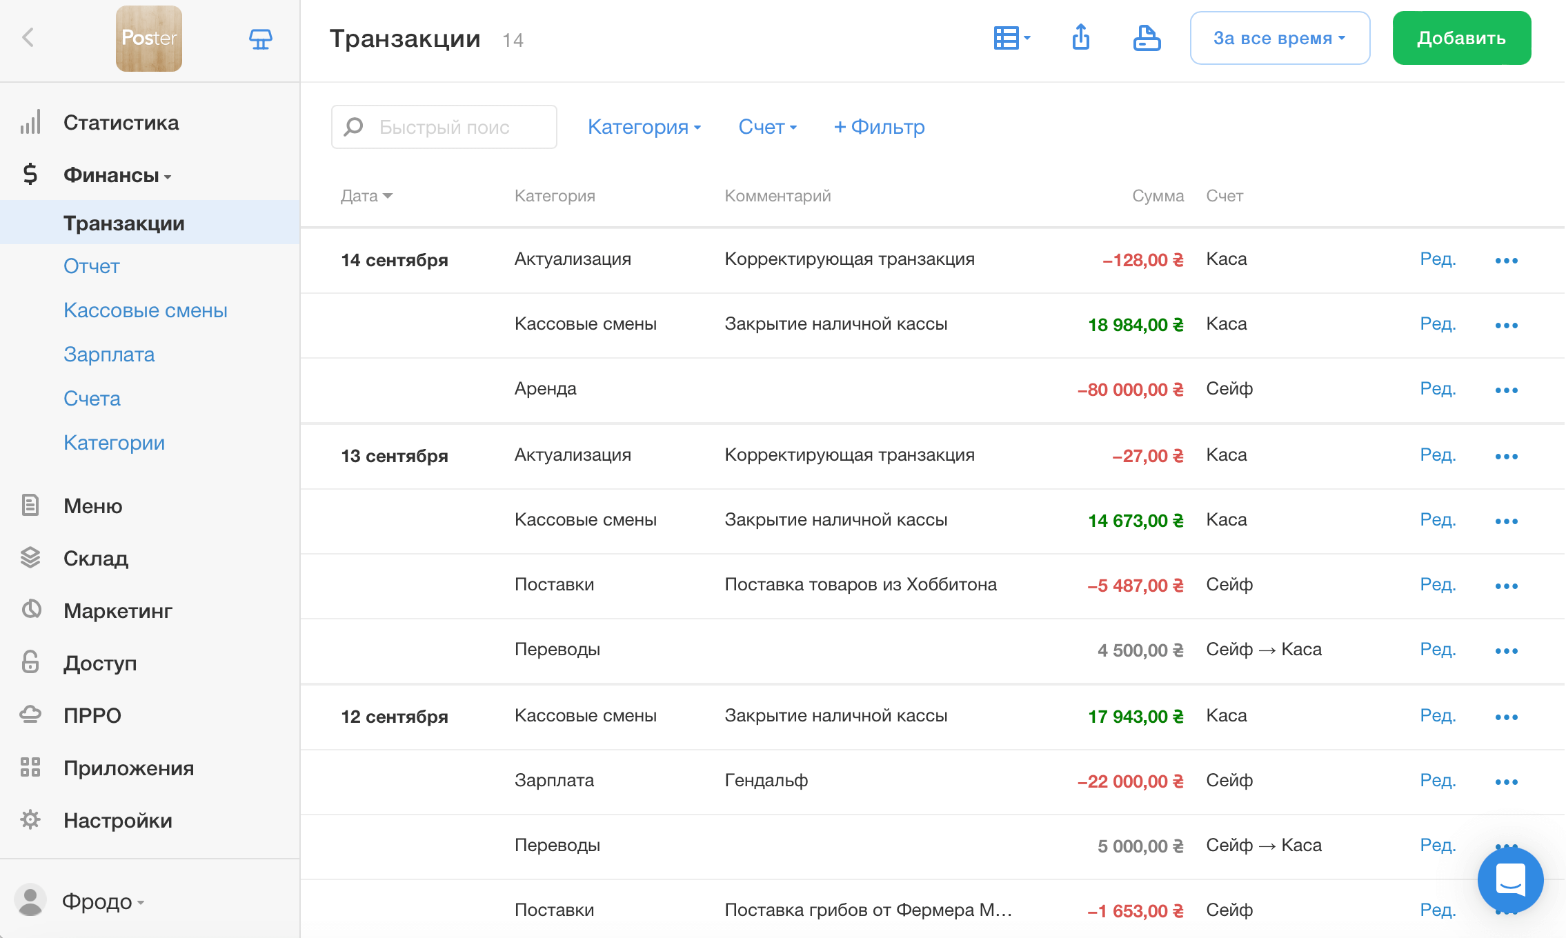The width and height of the screenshot is (1566, 938).
Task: Click the green Добавить button
Action: (x=1461, y=38)
